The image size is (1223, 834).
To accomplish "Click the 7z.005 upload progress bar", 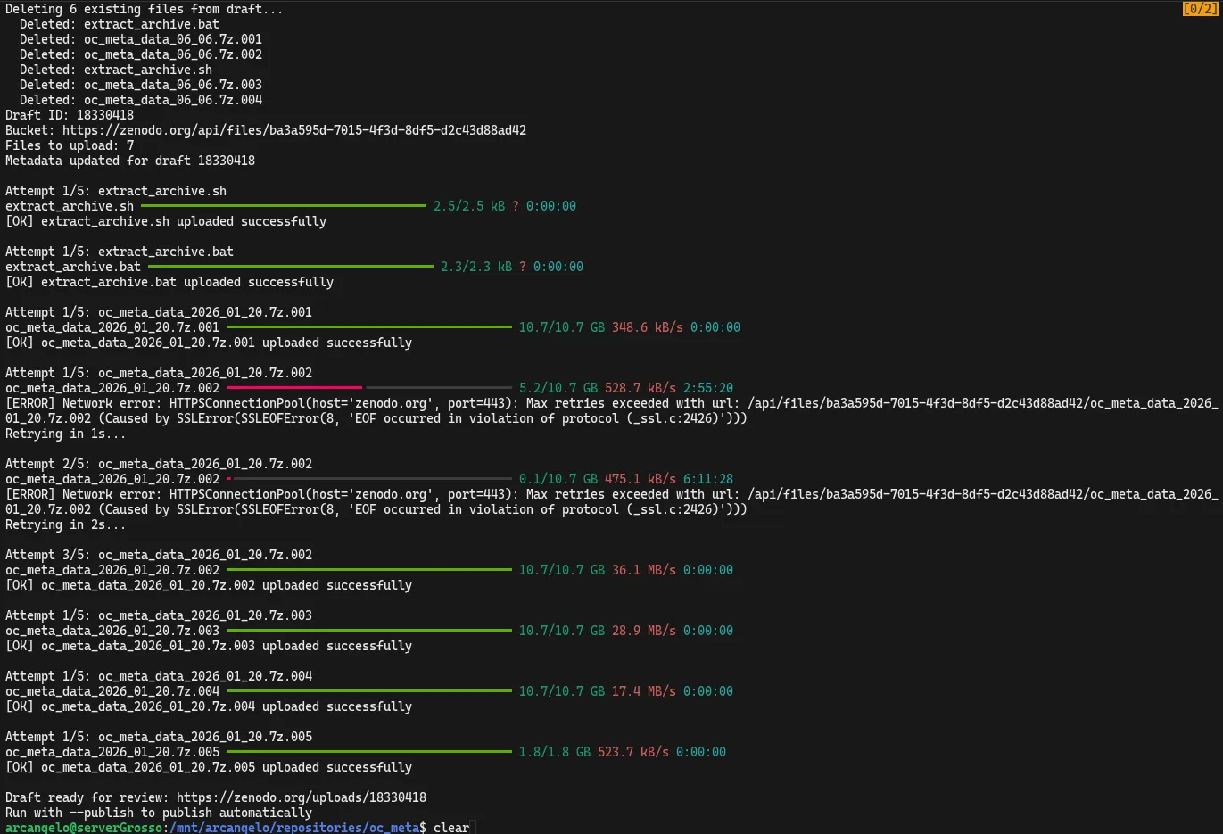I will [x=369, y=752].
